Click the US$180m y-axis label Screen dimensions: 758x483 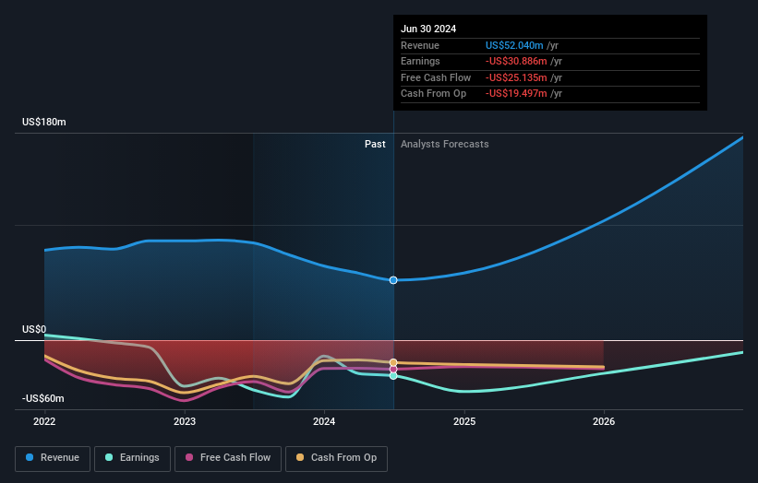(x=44, y=122)
